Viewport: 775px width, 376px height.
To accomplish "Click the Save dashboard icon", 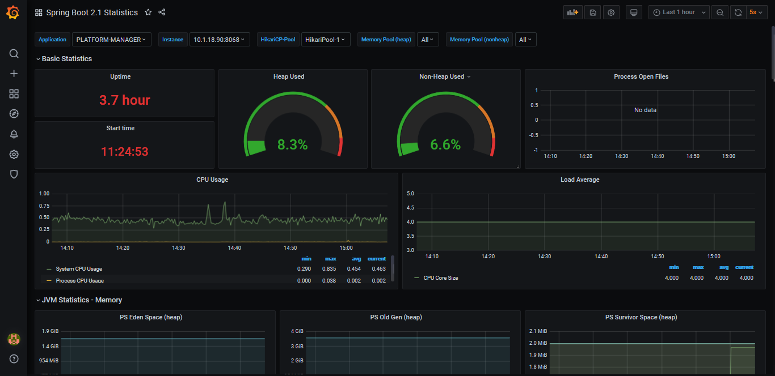I will [x=593, y=12].
